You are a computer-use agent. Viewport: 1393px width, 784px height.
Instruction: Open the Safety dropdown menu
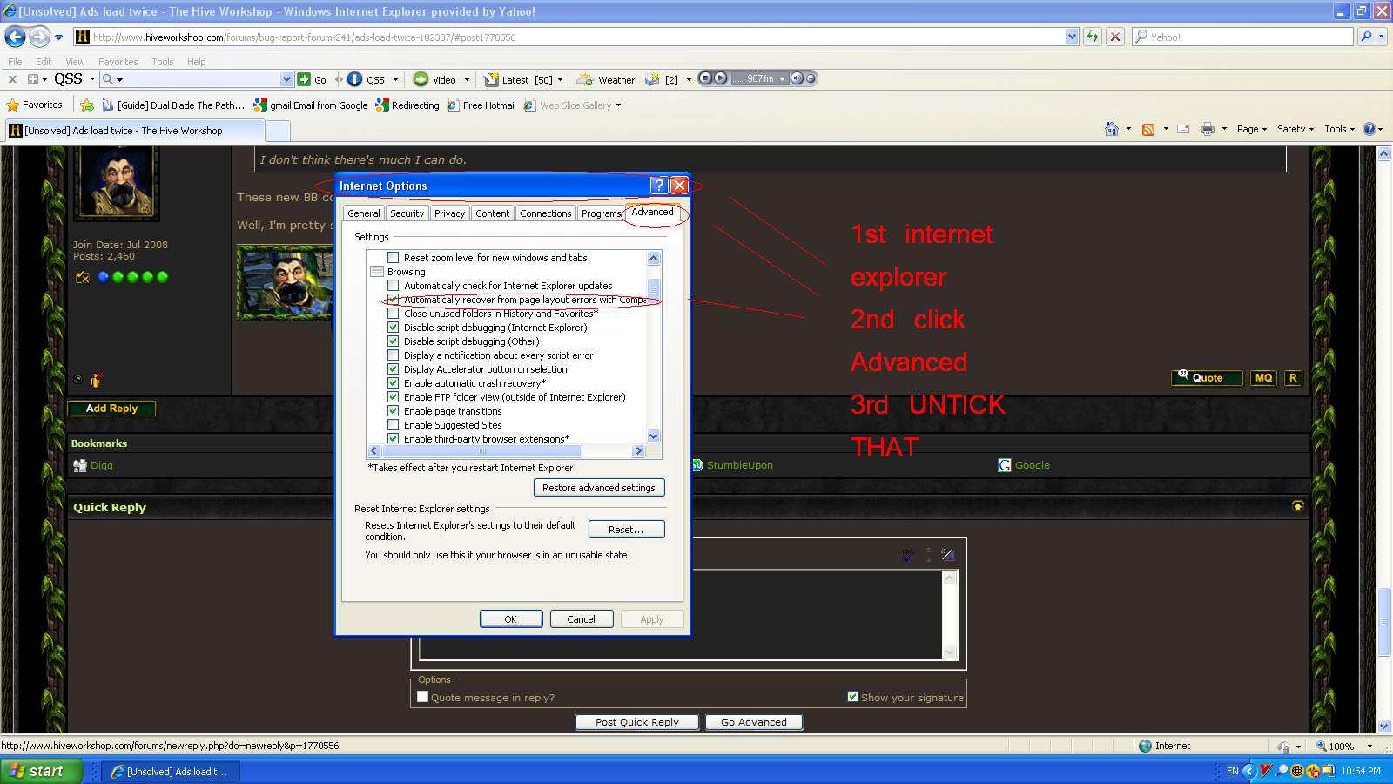pyautogui.click(x=1295, y=129)
